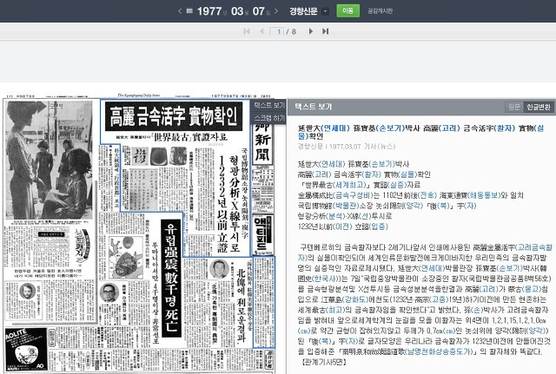The width and height of the screenshot is (556, 374).
Task: Select 텍스트 보기 in the article popup
Action: 269,105
